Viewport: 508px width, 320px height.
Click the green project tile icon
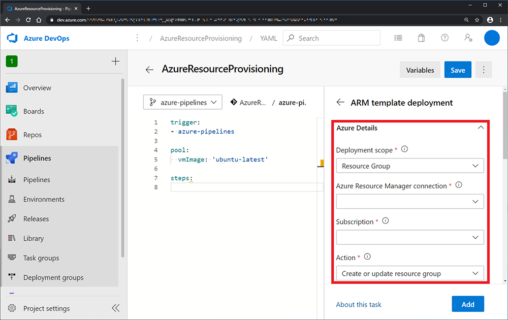click(x=12, y=61)
